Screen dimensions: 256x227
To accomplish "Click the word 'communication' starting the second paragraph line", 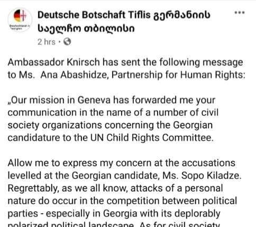I will pyautogui.click(x=42, y=112).
